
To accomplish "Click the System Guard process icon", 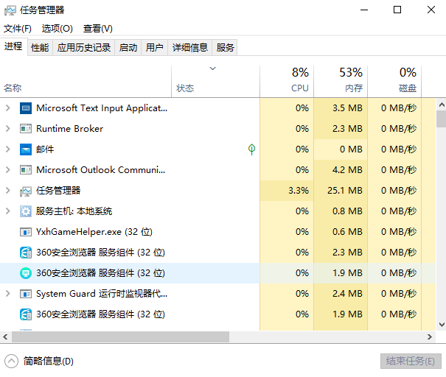I will click(26, 294).
